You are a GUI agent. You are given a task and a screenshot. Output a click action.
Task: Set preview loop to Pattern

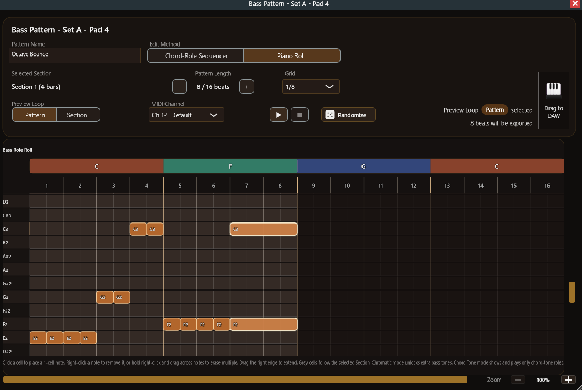click(x=34, y=115)
